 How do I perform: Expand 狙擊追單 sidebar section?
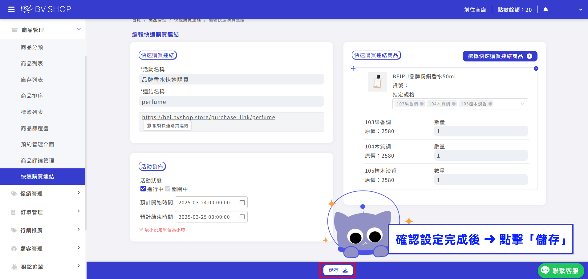pos(43,267)
